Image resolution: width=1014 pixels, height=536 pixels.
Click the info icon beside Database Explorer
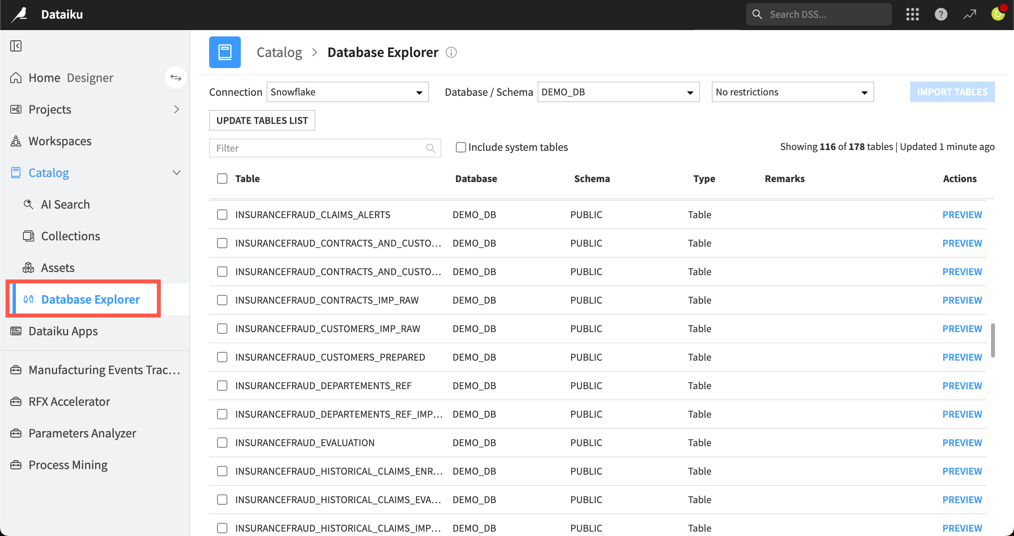tap(451, 52)
